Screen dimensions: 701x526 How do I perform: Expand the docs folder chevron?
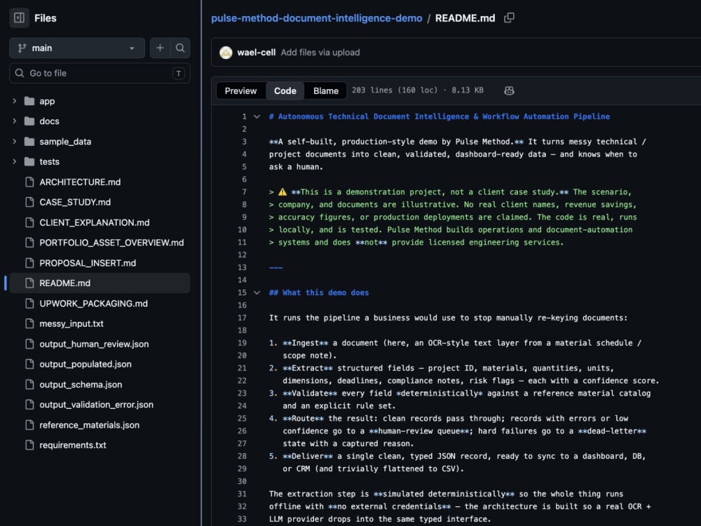tap(14, 121)
